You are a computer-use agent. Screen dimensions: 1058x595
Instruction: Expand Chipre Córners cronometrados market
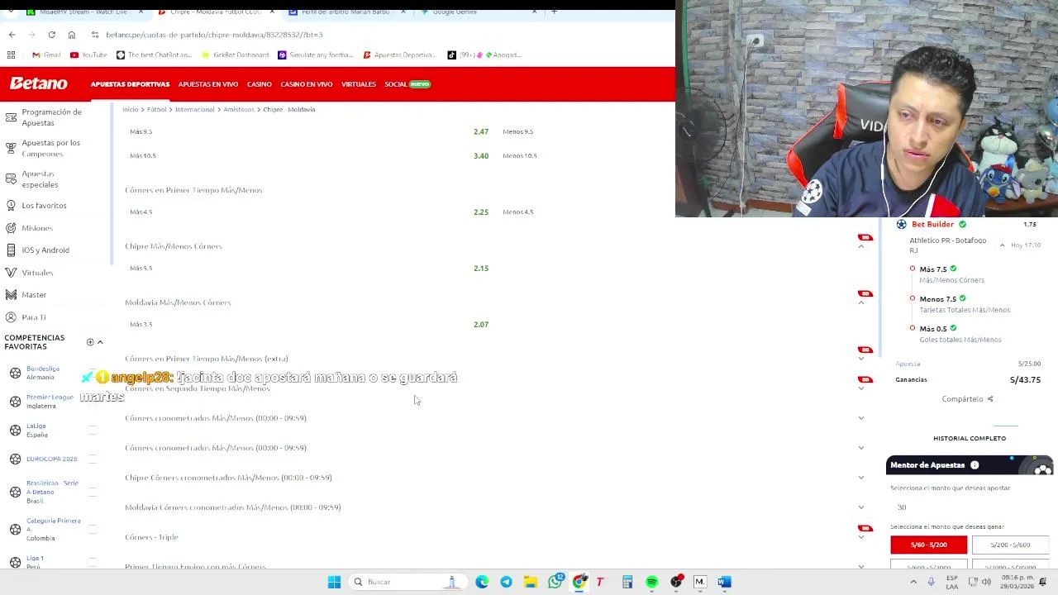click(x=860, y=478)
